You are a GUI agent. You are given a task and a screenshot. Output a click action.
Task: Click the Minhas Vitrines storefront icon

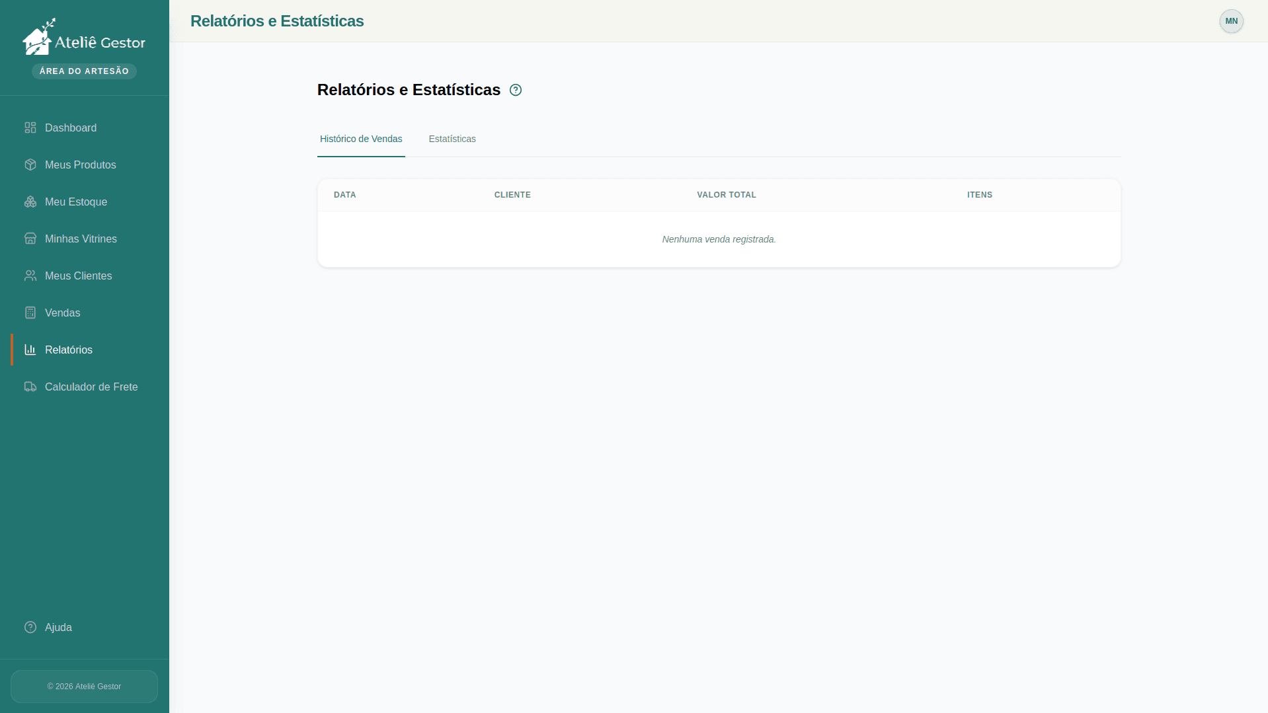(x=30, y=239)
